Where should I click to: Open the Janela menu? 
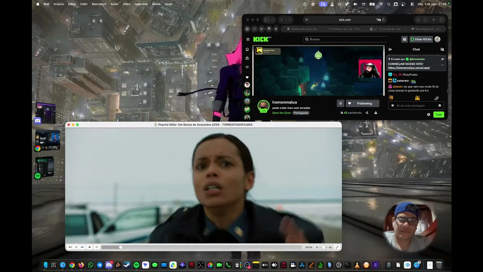pos(156,4)
